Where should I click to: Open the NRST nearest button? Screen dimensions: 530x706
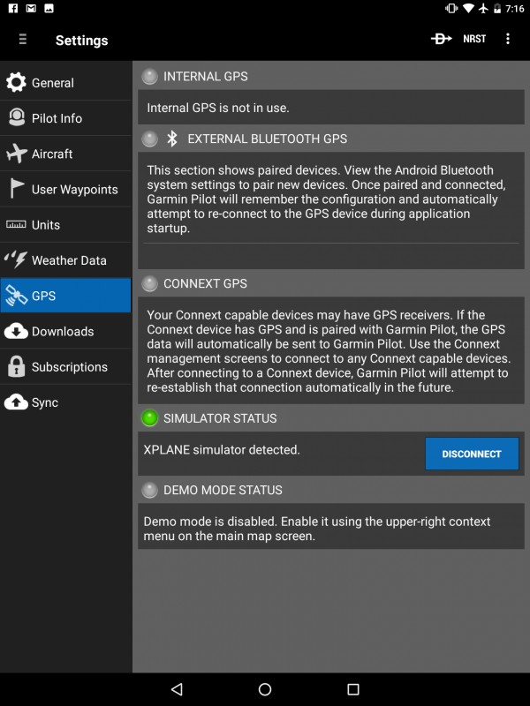[x=474, y=39]
